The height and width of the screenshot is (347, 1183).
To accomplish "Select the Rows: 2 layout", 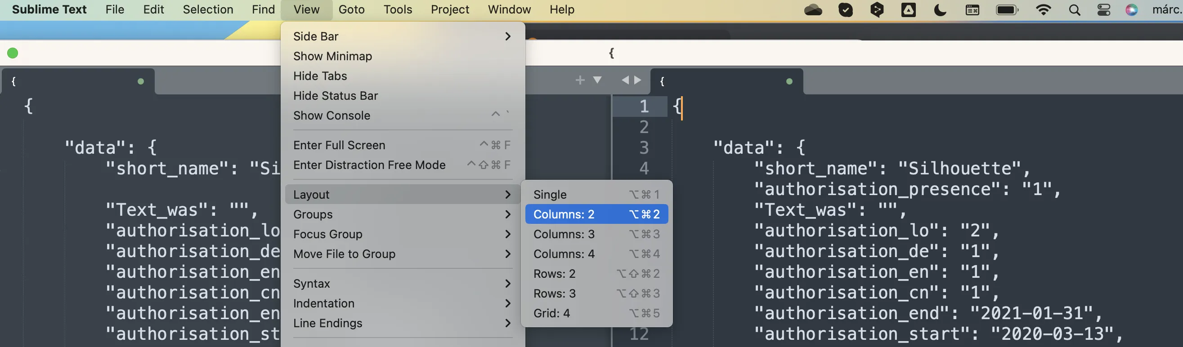I will [x=596, y=274].
